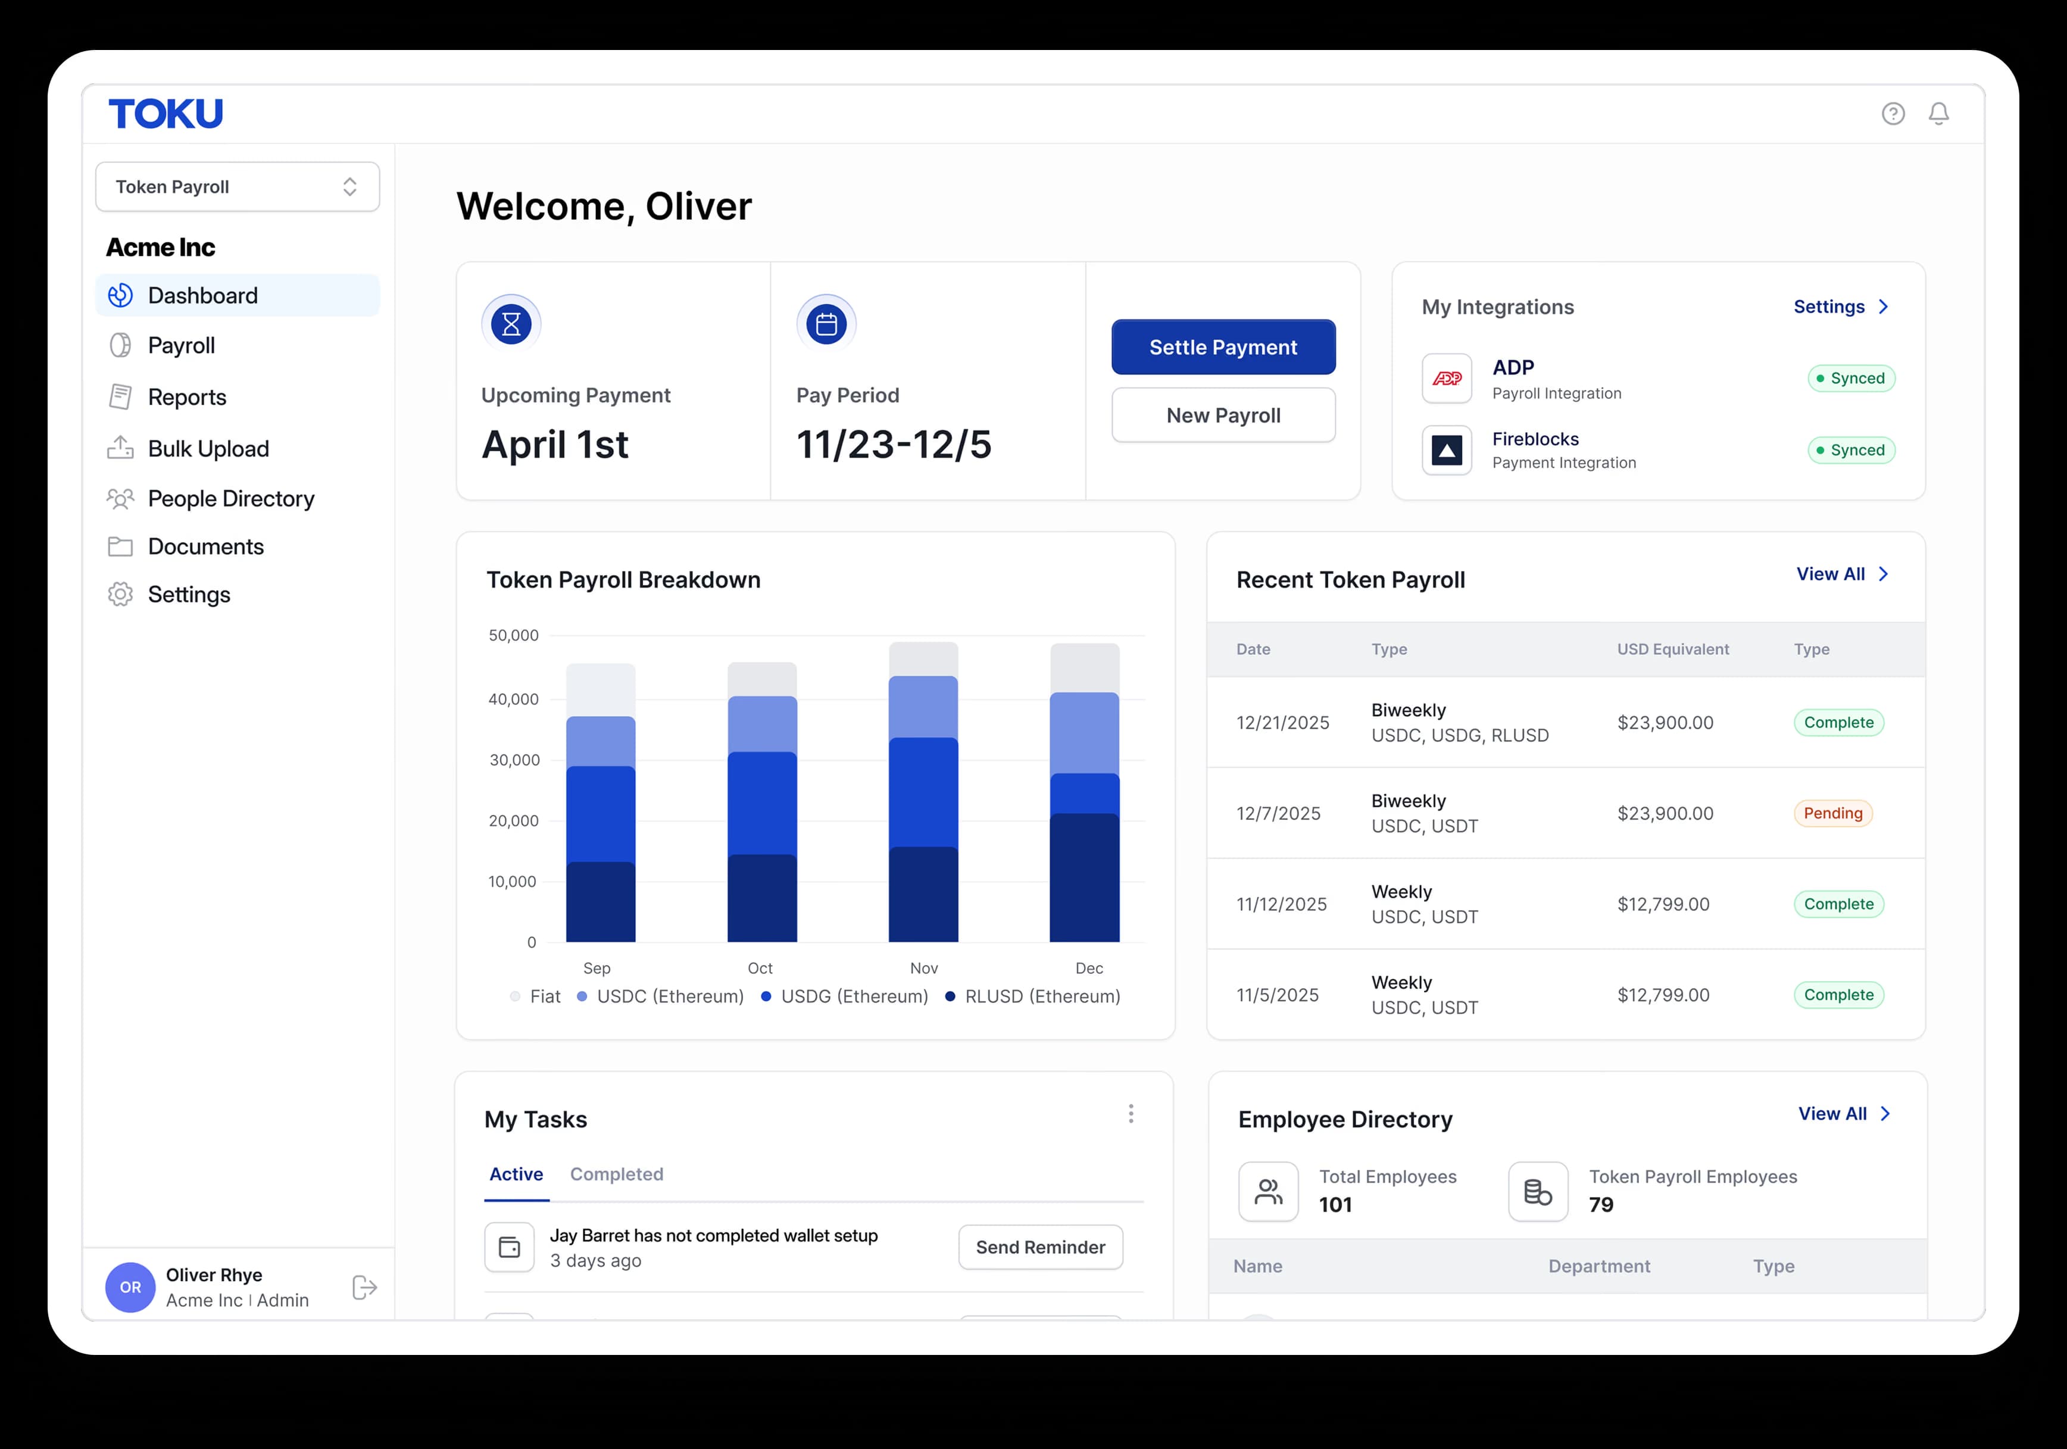Click the Nov bar in the chart

924,792
